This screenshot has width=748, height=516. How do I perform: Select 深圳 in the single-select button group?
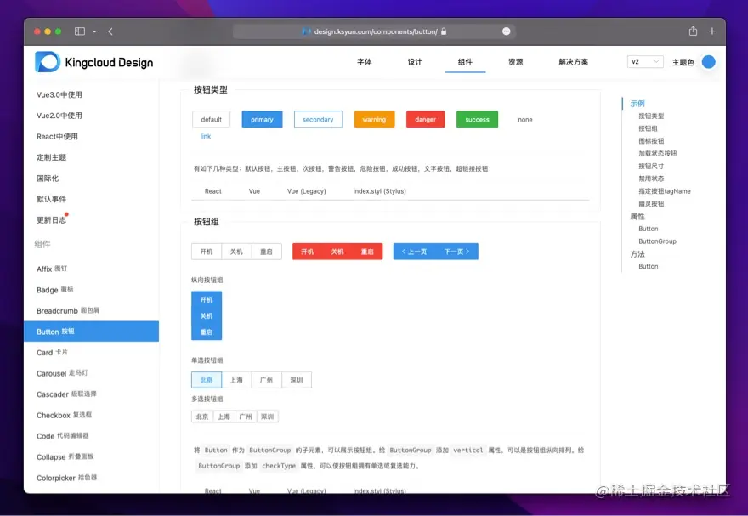[x=296, y=379]
